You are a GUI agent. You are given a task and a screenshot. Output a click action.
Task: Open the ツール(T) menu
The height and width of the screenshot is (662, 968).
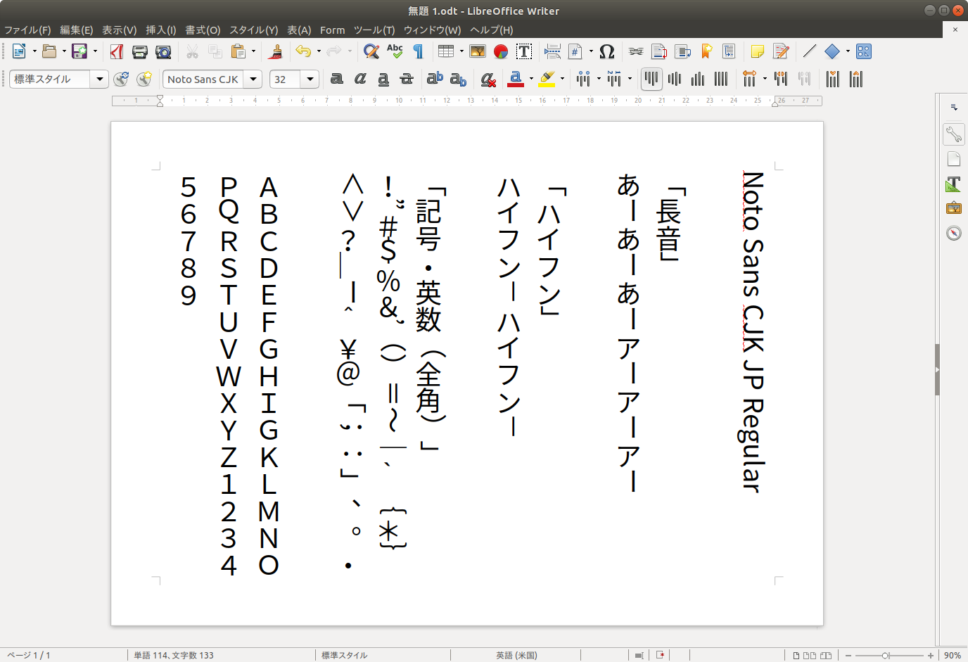[374, 30]
